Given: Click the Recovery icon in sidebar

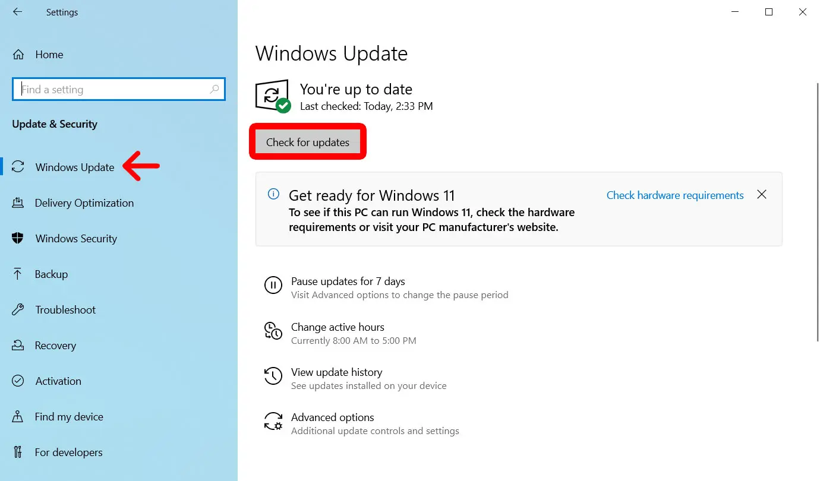Looking at the screenshot, I should click(18, 346).
